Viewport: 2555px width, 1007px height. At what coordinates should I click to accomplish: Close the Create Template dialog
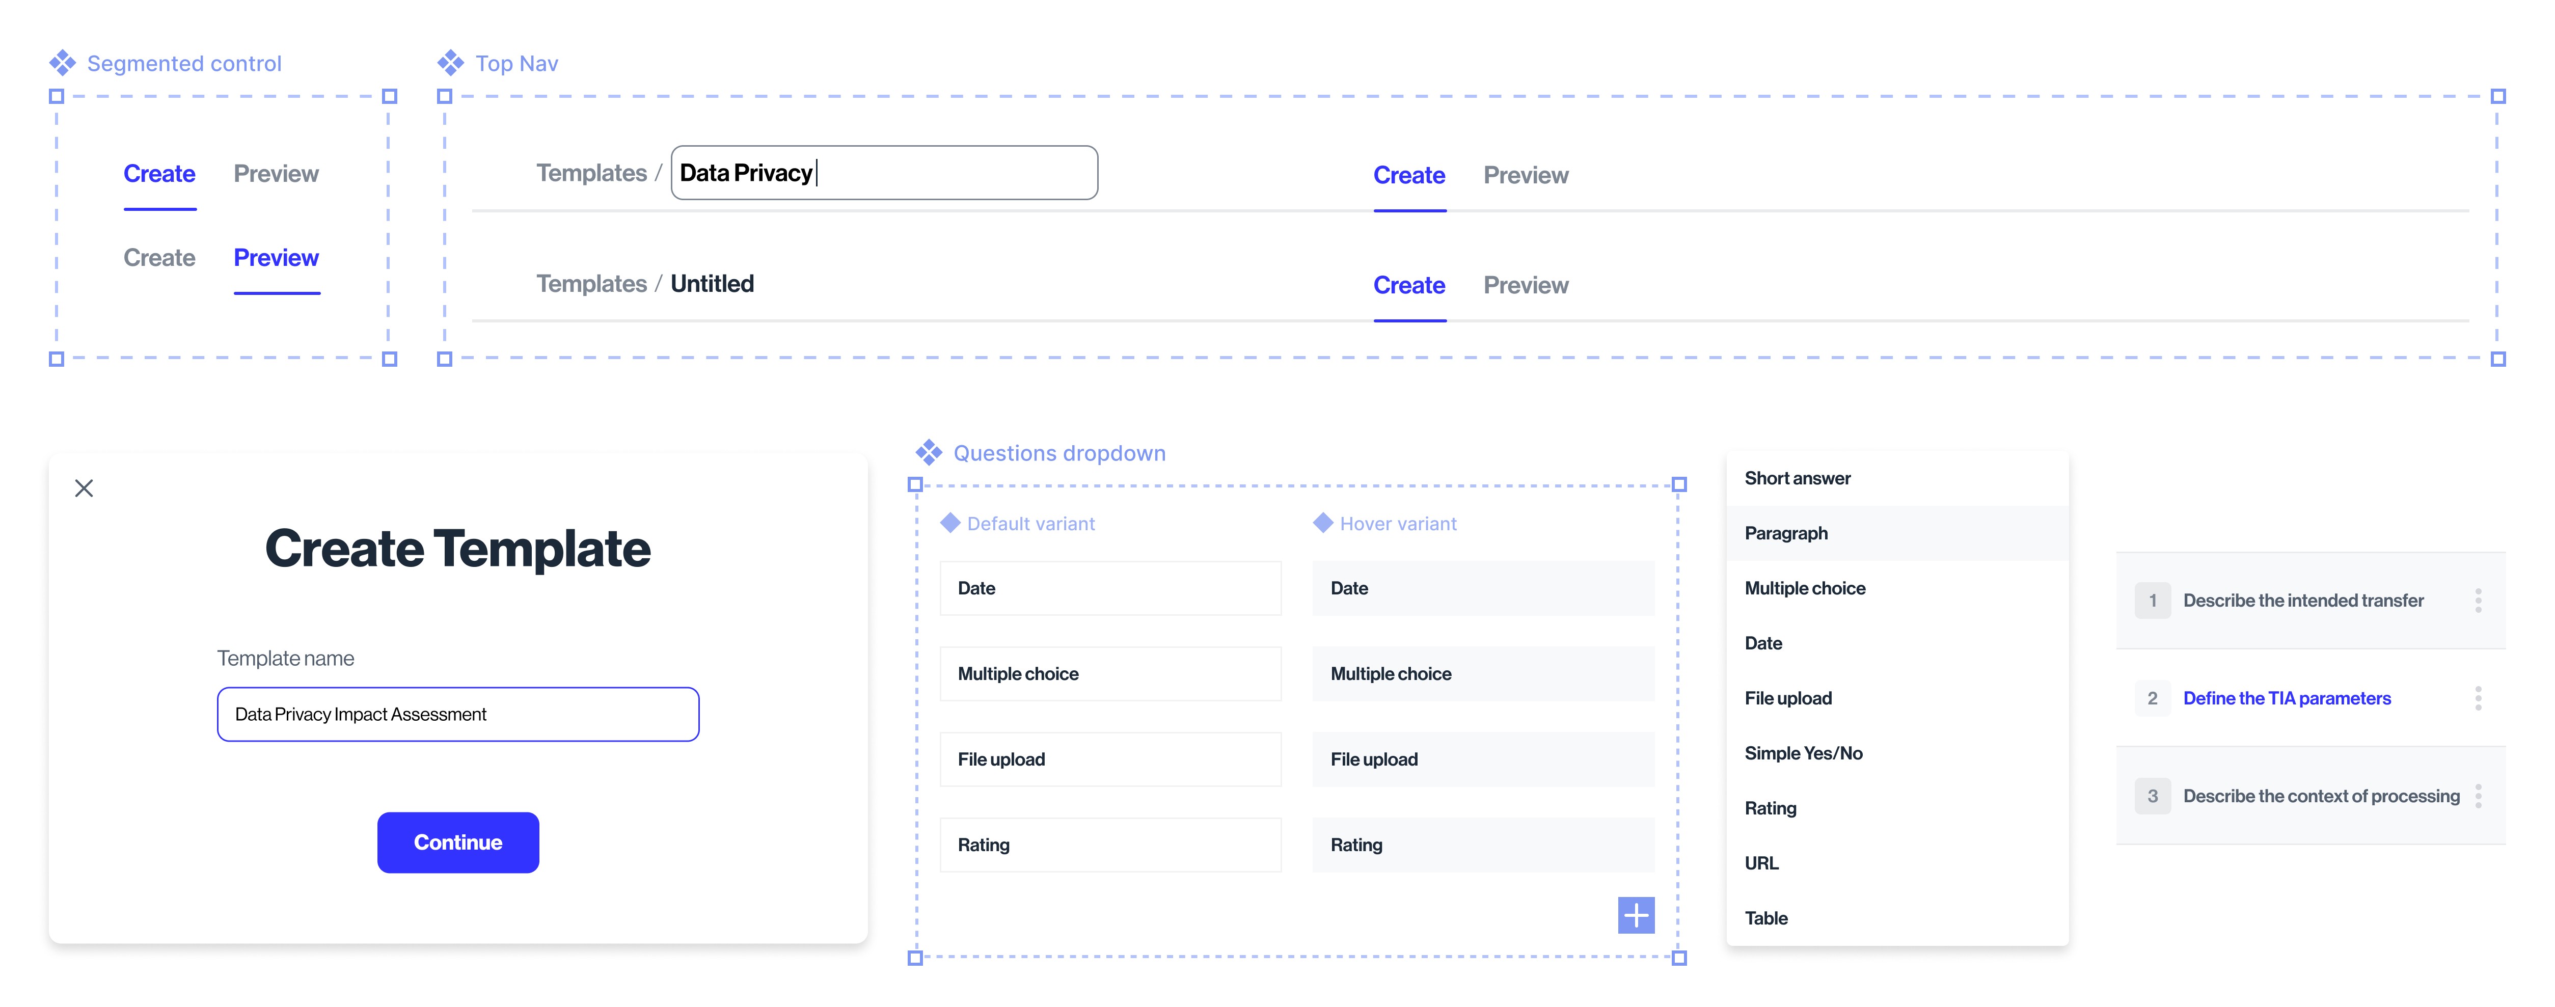tap(85, 488)
